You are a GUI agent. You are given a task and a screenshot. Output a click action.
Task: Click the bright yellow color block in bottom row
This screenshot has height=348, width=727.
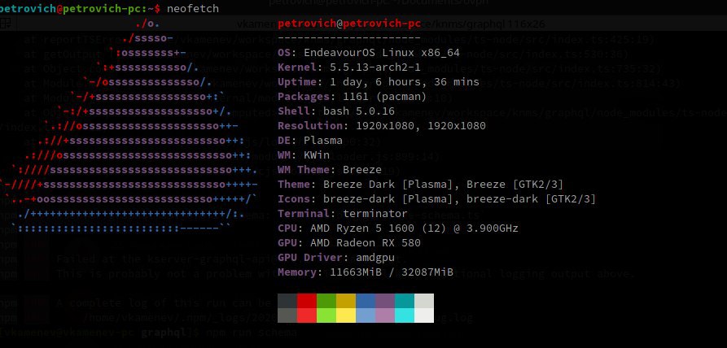tap(346, 315)
